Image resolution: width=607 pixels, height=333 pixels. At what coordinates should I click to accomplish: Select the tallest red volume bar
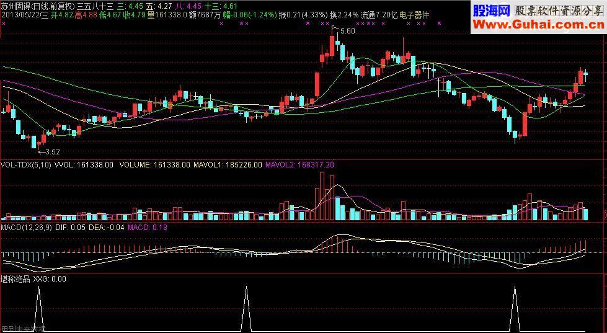pyautogui.click(x=322, y=196)
